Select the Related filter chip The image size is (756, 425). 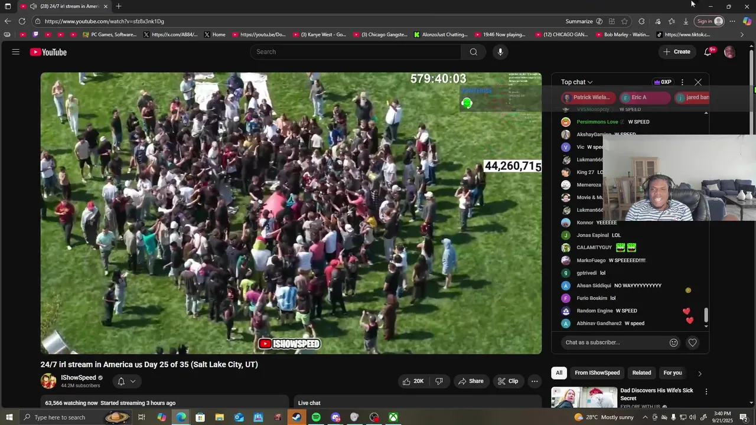(641, 373)
